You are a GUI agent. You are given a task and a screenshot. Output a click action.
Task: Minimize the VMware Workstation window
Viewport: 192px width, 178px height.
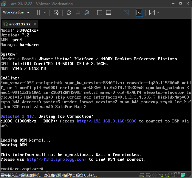(174, 4)
